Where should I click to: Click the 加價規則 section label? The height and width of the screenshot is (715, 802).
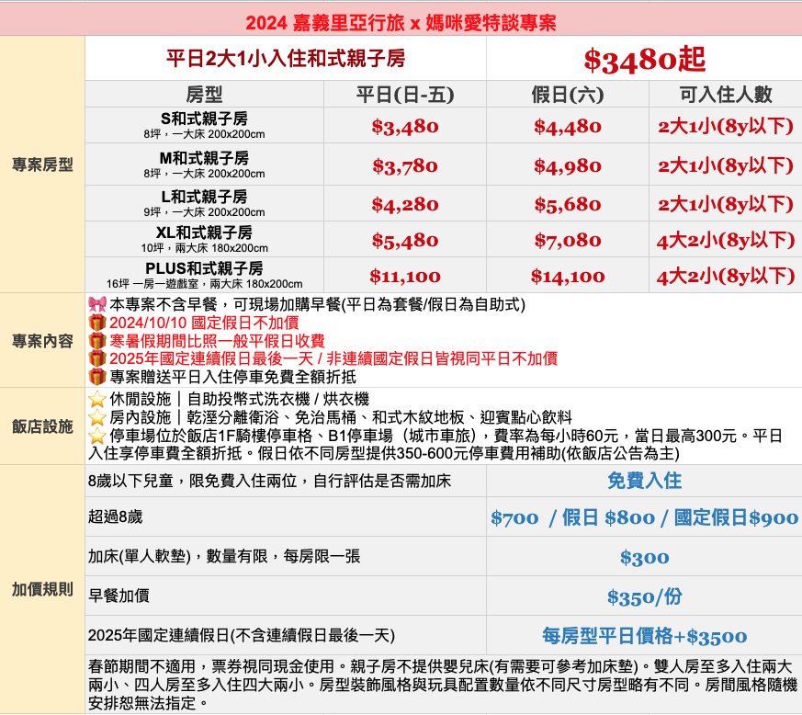click(x=42, y=589)
